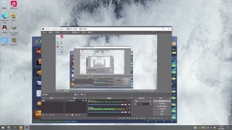
Task: Click the 桌面音频 volume slider
Action: (x=106, y=112)
